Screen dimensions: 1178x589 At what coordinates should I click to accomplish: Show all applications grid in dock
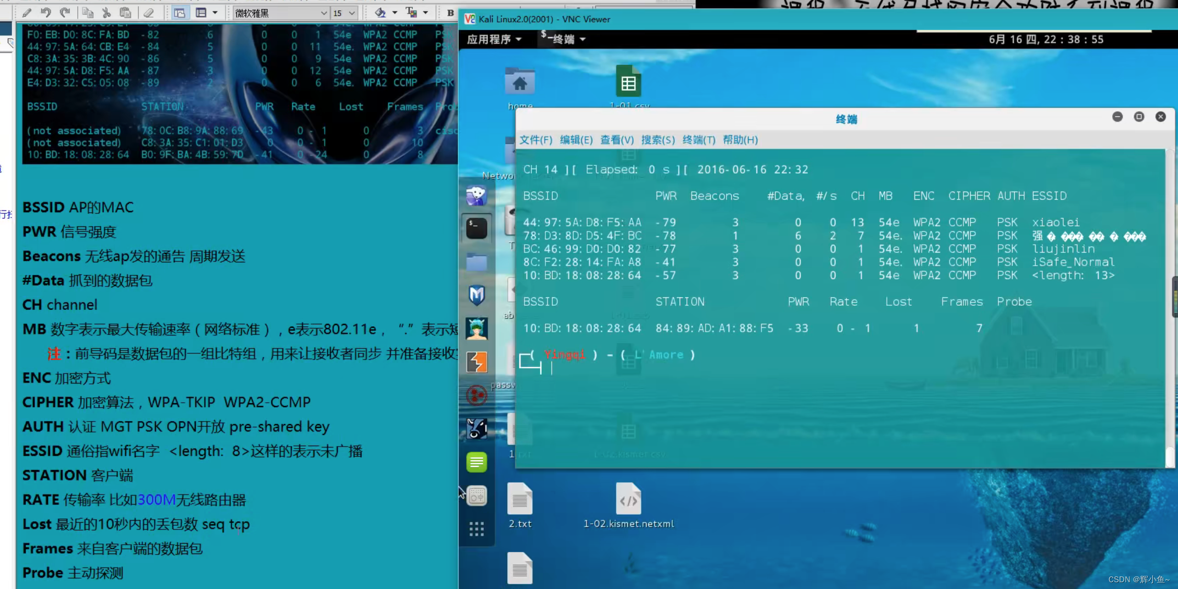(477, 530)
